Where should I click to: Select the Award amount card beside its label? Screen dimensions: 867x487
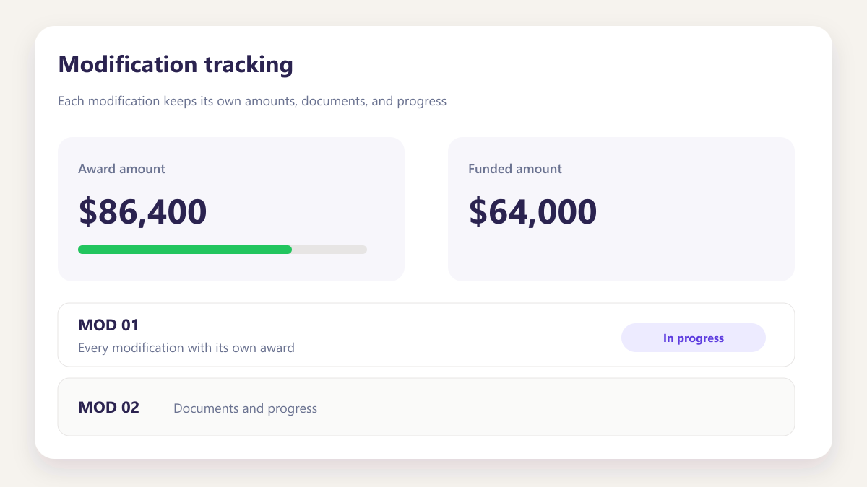click(282, 169)
